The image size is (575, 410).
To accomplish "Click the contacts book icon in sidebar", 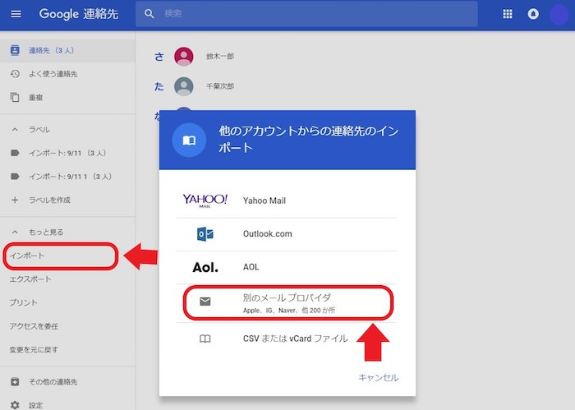I will coord(15,50).
